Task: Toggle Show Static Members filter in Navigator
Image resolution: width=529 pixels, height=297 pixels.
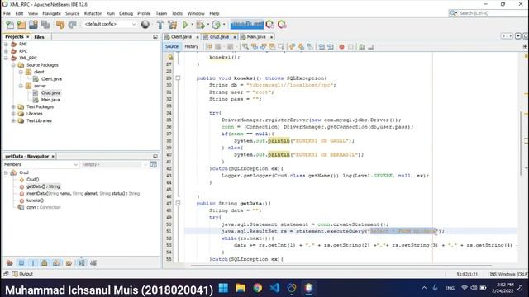Action: coord(33,263)
